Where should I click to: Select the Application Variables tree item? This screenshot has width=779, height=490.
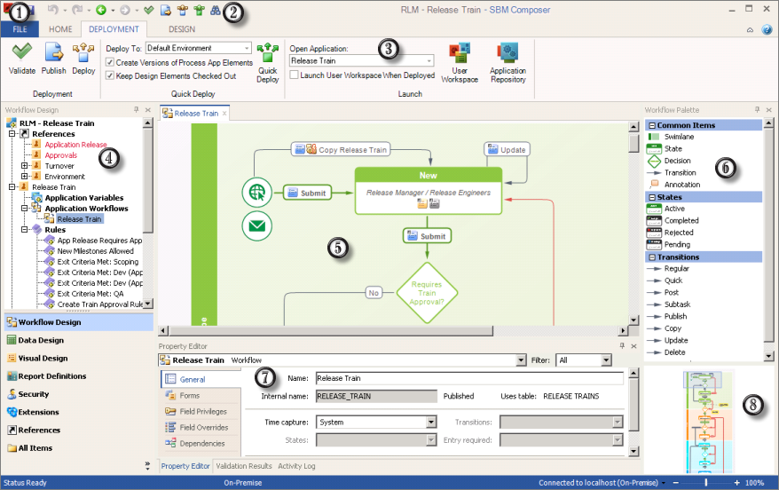[x=84, y=198]
